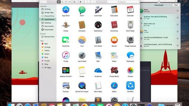Open the Notes application

(82, 70)
